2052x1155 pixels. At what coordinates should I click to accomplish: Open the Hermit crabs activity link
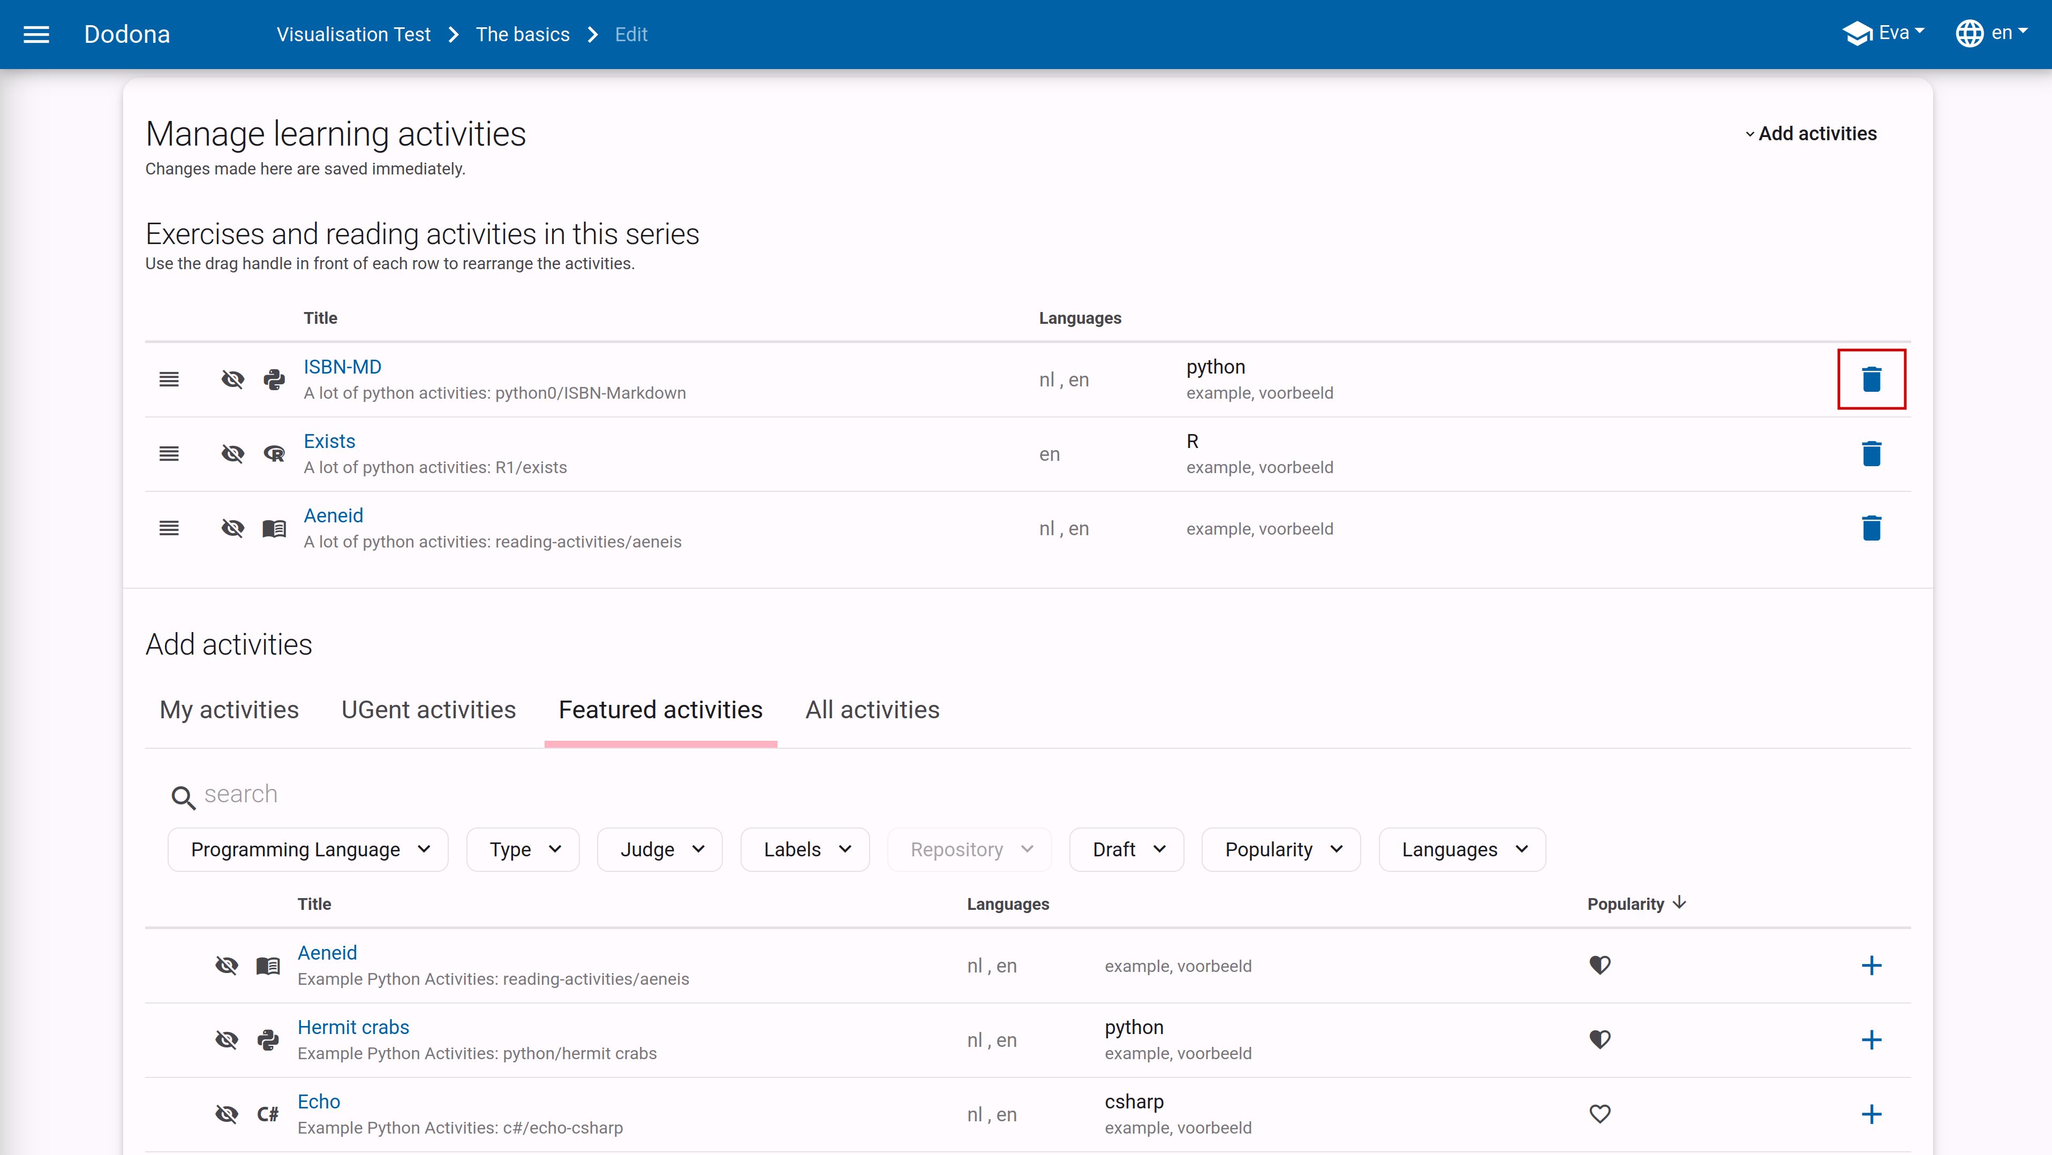tap(353, 1027)
